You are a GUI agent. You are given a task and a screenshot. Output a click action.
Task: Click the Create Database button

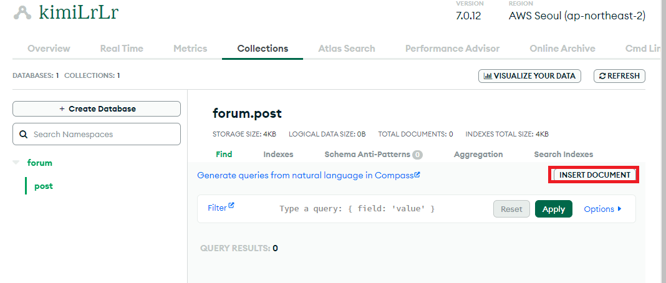[97, 108]
